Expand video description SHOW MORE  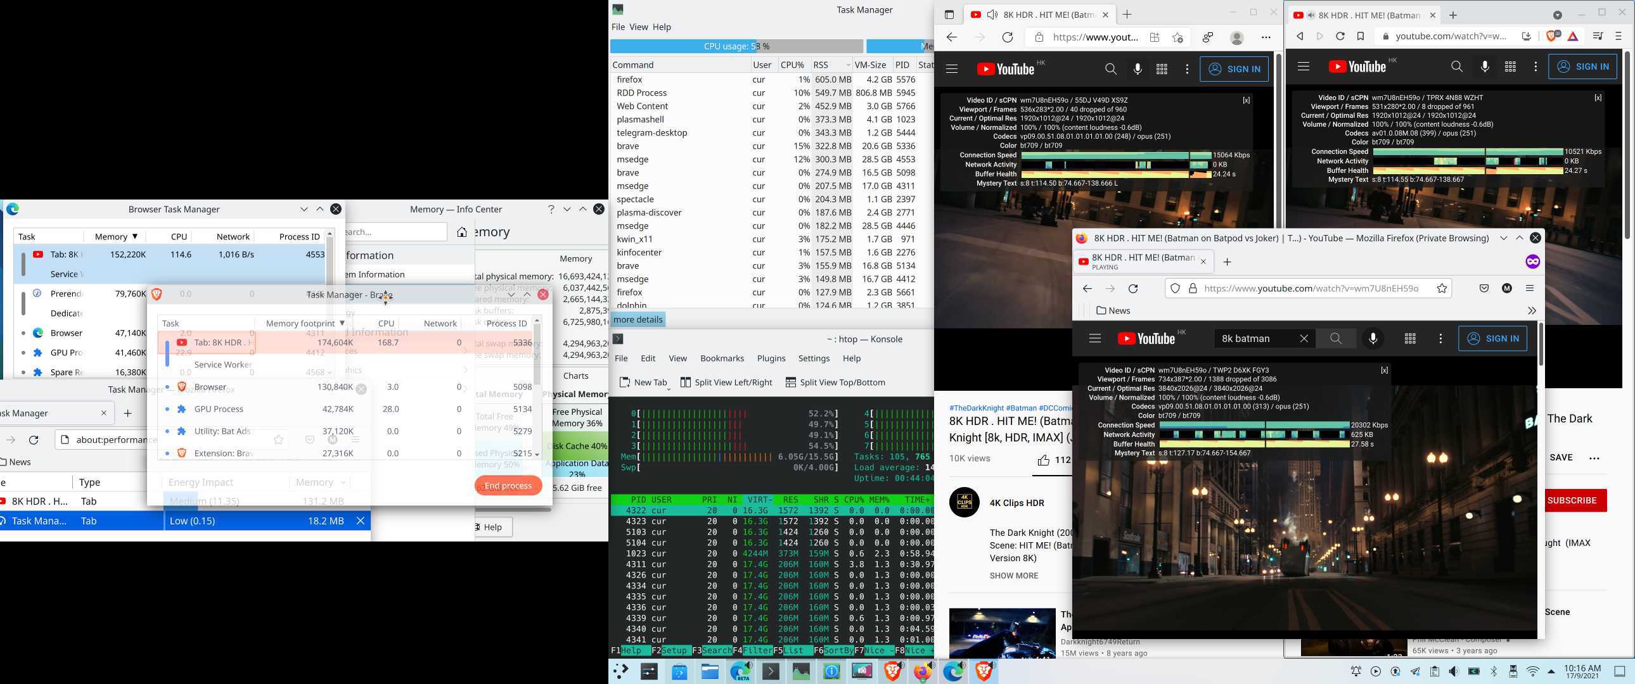pos(1013,576)
